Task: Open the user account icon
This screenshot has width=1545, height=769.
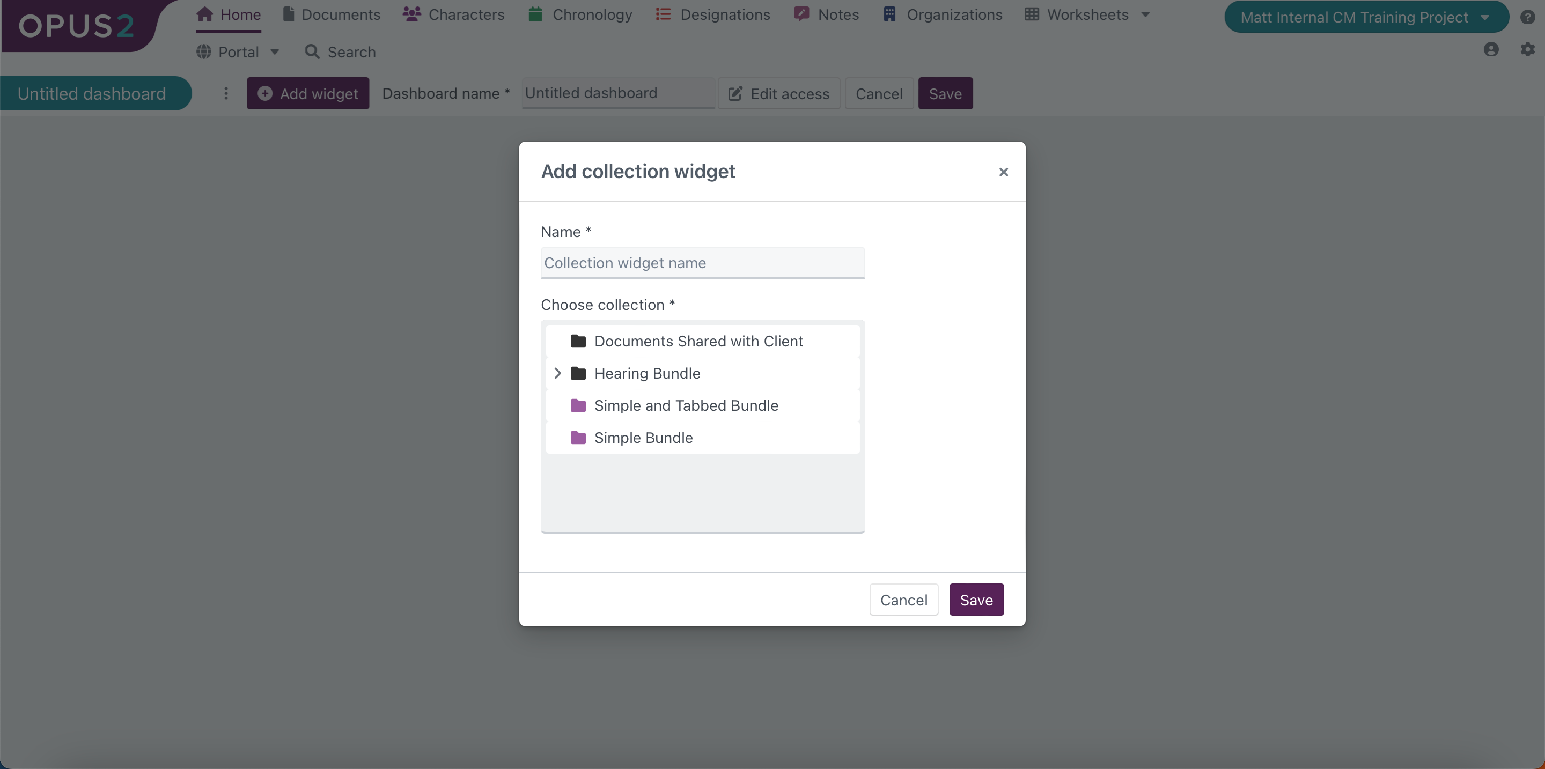Action: point(1491,49)
